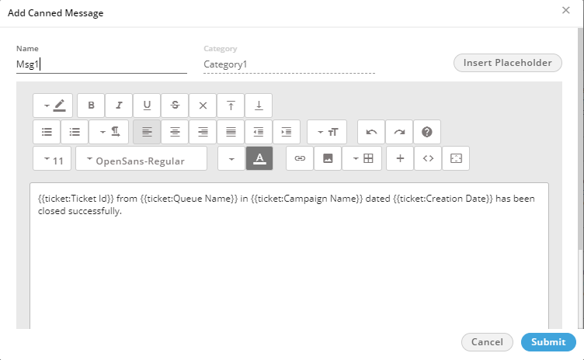Screen dimensions: 584x360
Task: Click the Name input field
Action: [x=101, y=65]
